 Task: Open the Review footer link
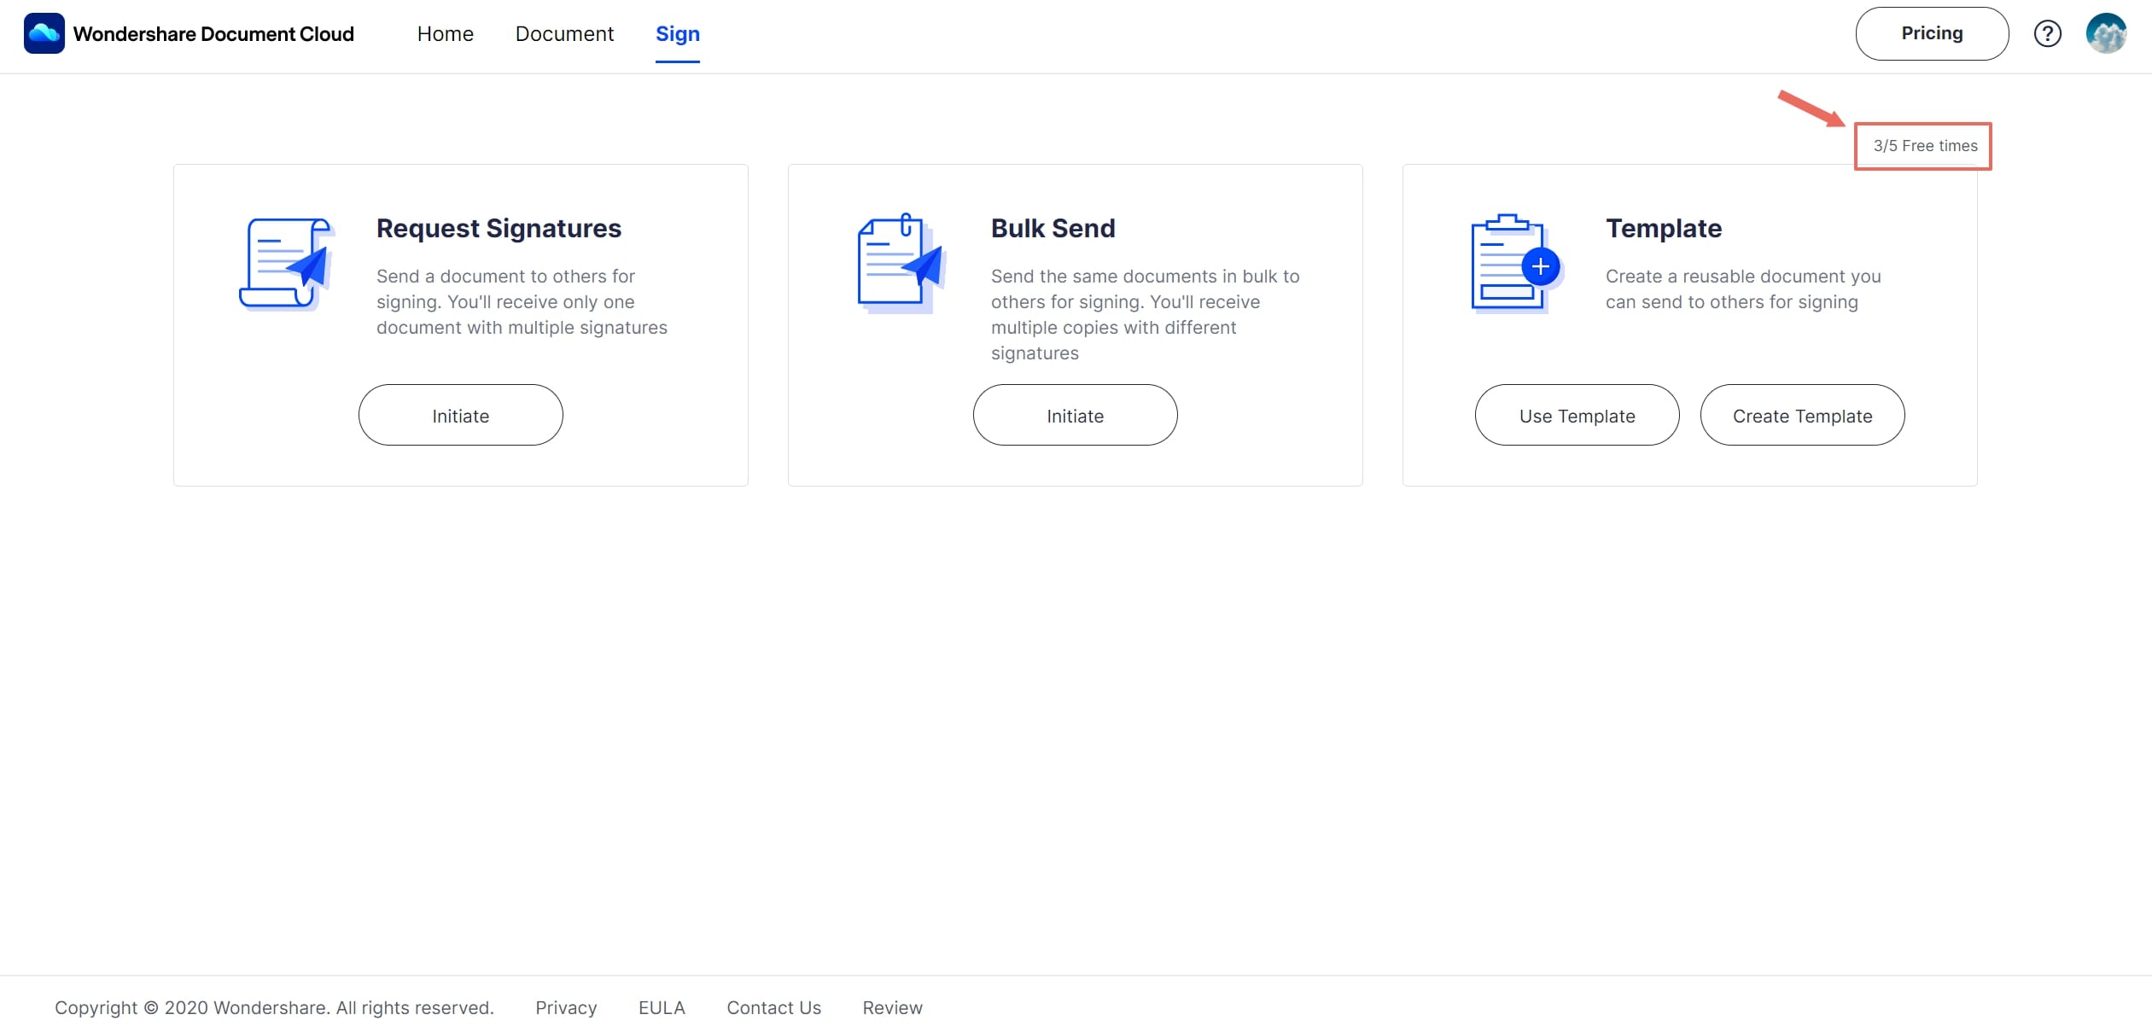coord(892,1007)
